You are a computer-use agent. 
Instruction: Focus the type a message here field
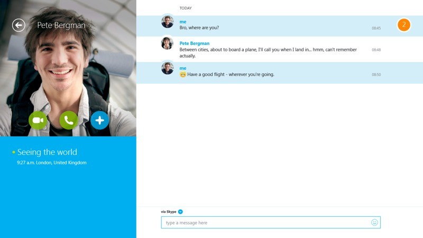pos(271,222)
